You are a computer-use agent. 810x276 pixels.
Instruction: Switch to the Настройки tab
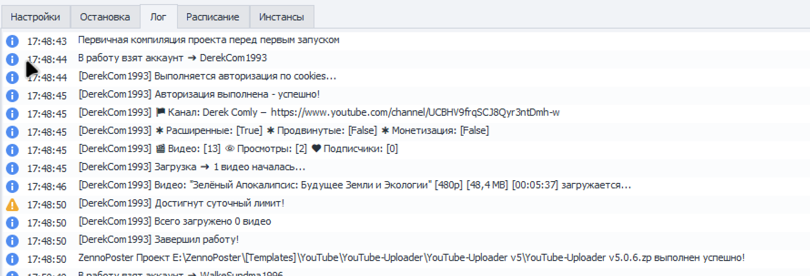pos(35,17)
